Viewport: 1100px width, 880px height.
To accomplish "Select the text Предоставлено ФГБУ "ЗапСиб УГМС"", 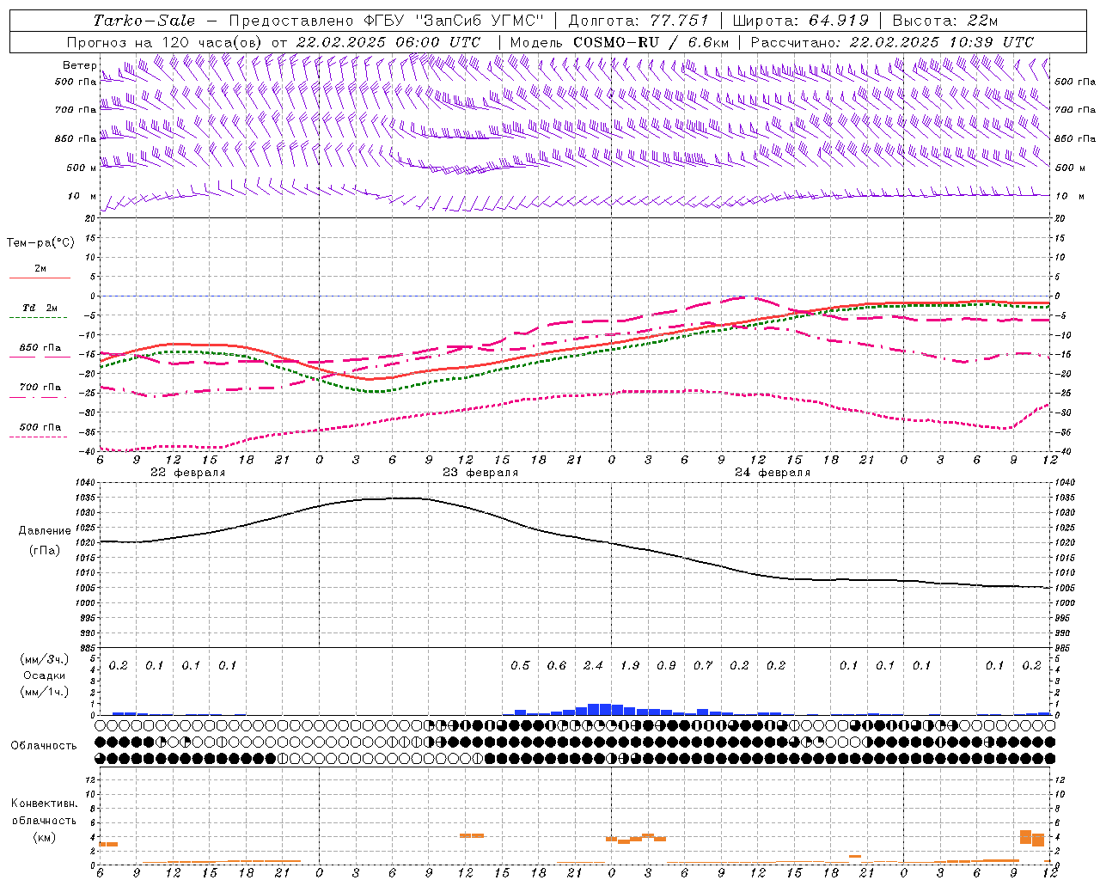I will click(x=386, y=21).
